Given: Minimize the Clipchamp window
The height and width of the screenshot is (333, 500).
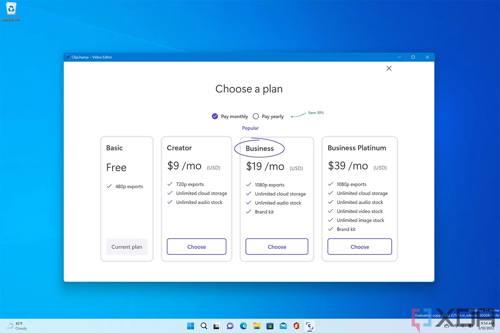Looking at the screenshot, I should pyautogui.click(x=399, y=57).
